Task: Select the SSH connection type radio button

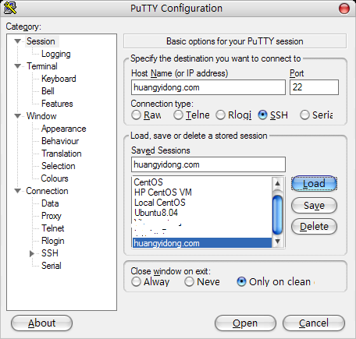Action: pos(262,115)
